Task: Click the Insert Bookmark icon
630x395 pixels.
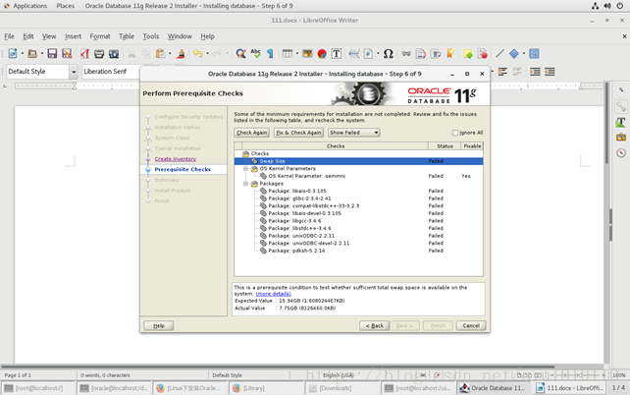Action: click(x=450, y=53)
